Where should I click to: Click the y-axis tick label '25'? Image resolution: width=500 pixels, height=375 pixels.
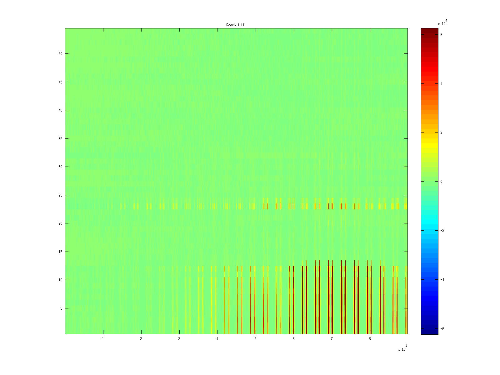tap(61, 195)
